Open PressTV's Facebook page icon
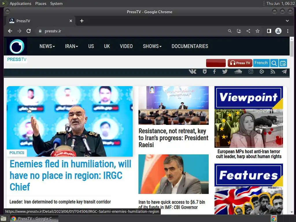 click(214, 72)
